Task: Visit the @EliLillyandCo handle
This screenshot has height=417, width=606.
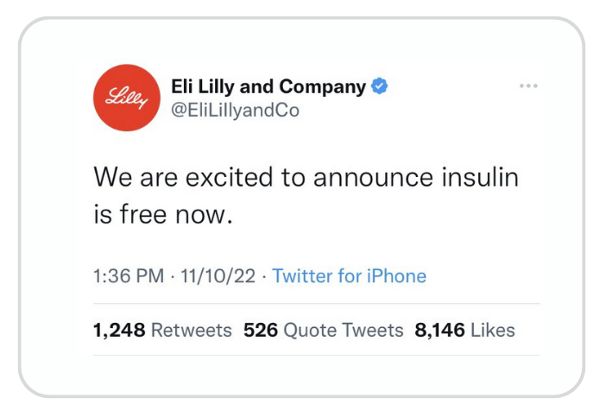Action: coord(235,111)
